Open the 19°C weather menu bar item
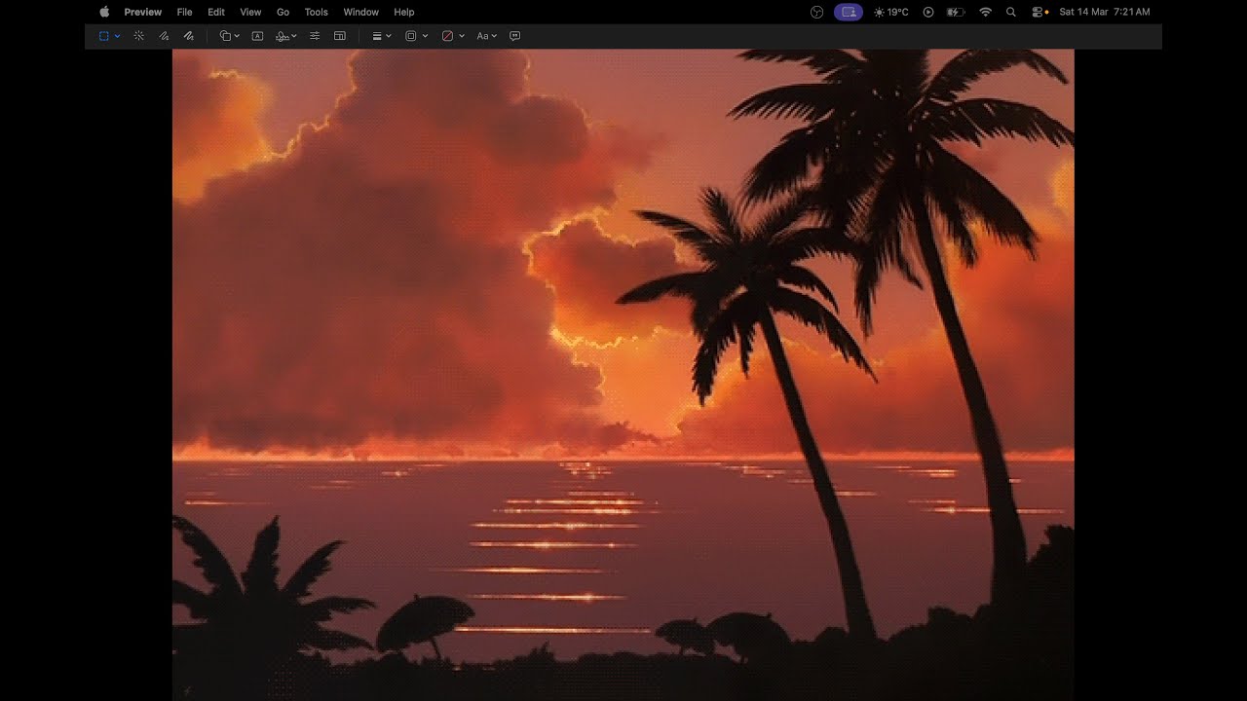Image resolution: width=1247 pixels, height=701 pixels. pos(891,12)
